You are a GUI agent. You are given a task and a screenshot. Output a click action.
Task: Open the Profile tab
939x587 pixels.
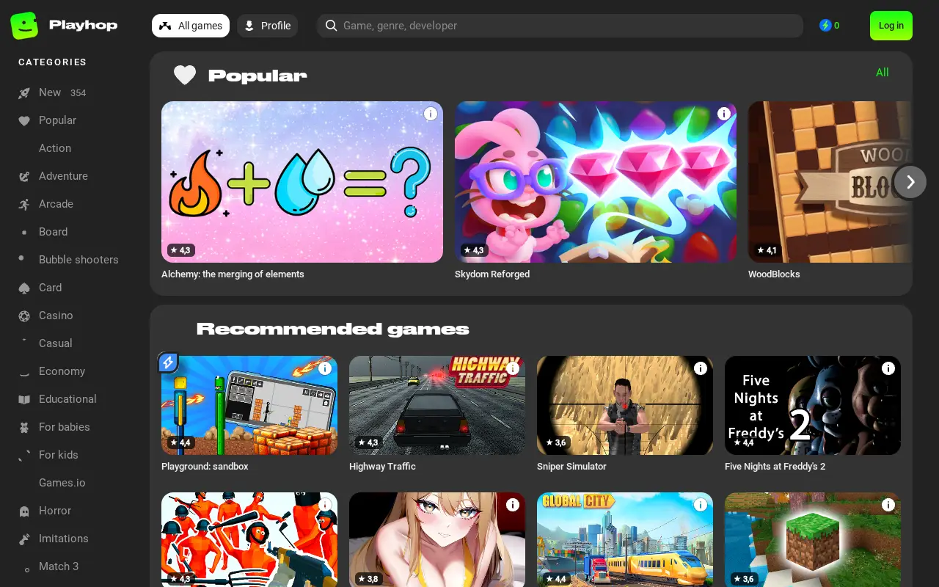pos(267,26)
